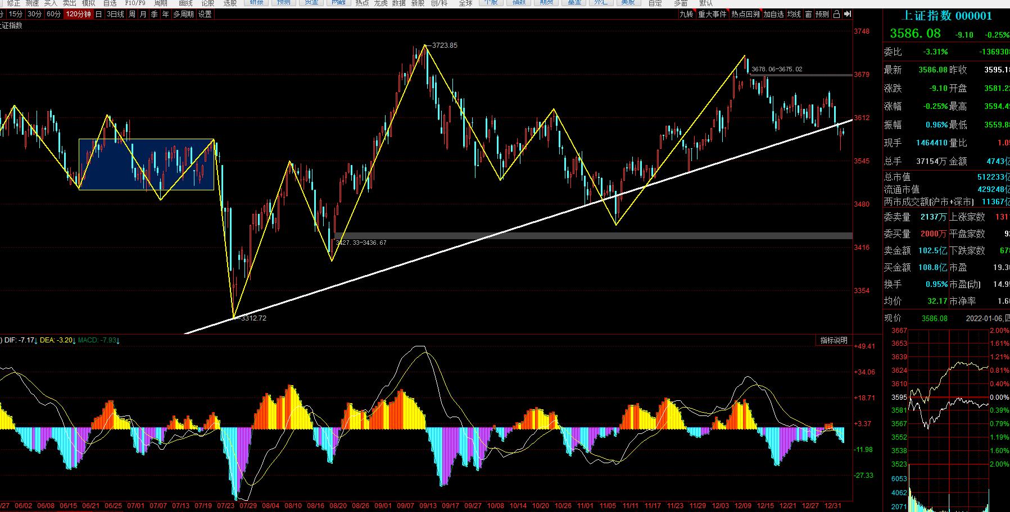Click the 3312.72 low price label
This screenshot has width=1010, height=512.
(253, 318)
